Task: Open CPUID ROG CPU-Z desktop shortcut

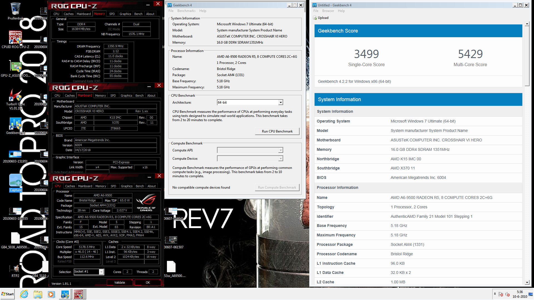Action: (x=15, y=39)
